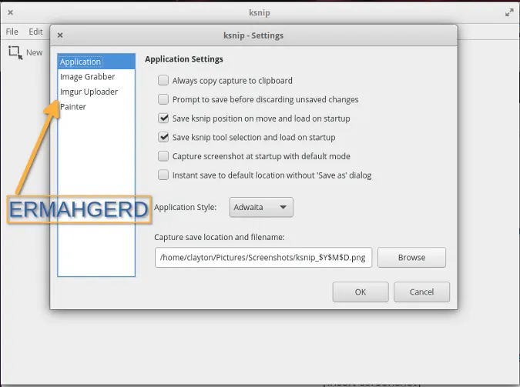Click the Application Settings heading

(x=183, y=59)
